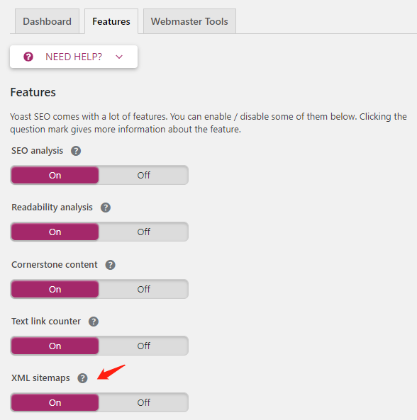The width and height of the screenshot is (417, 420).
Task: Open the NEED HELP? panel
Action: point(74,57)
